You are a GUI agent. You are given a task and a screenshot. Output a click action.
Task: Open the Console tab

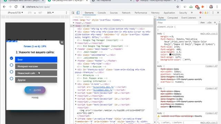pyautogui.click(x=102, y=13)
